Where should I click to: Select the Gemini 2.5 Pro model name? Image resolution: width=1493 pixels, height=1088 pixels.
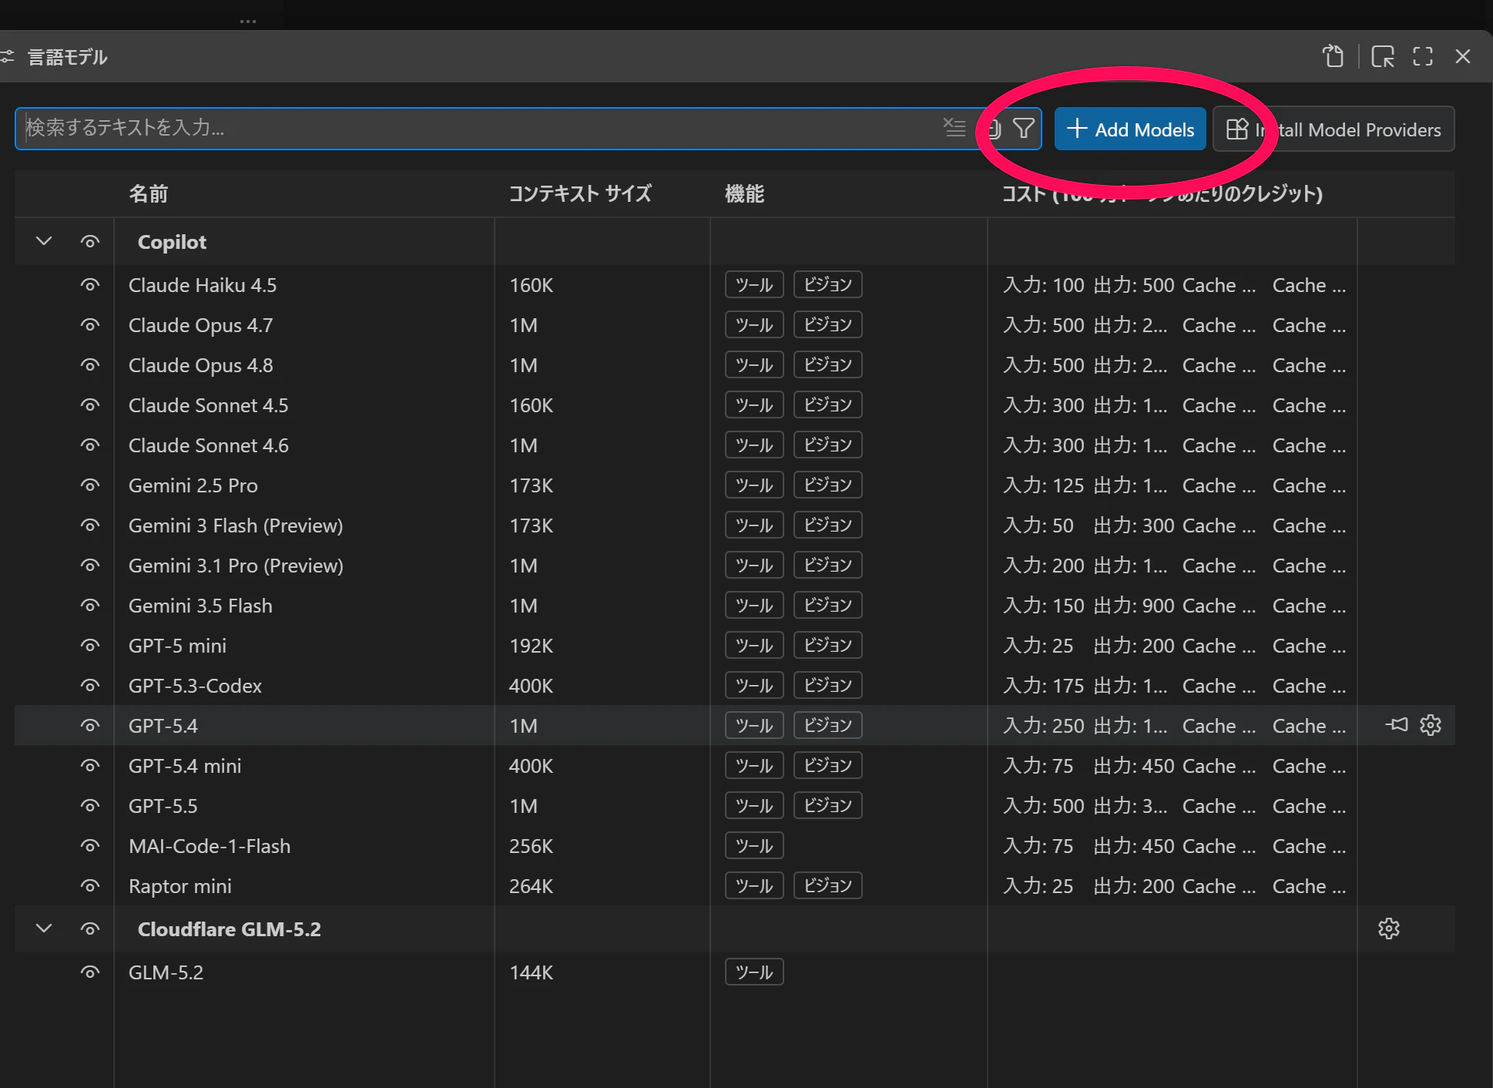(193, 485)
